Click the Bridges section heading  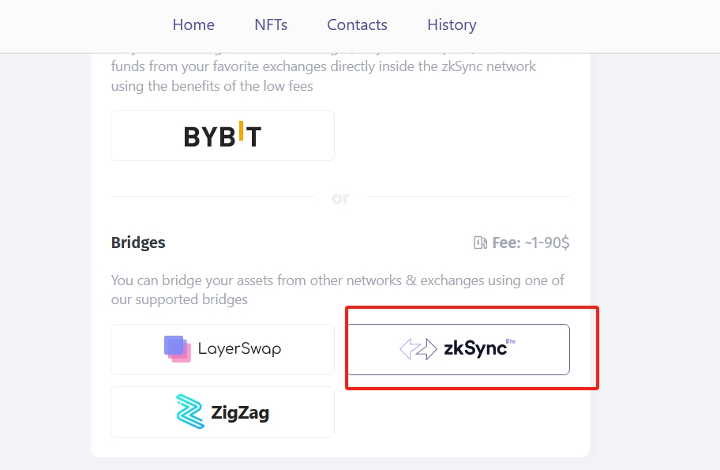[138, 243]
